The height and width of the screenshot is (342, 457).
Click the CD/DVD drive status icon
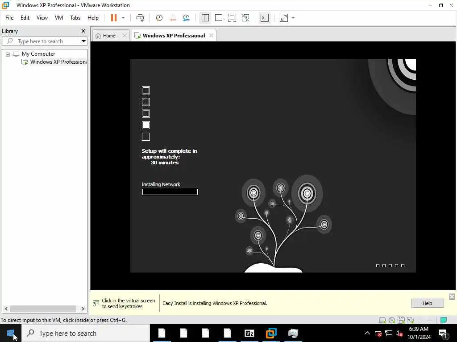tap(392, 320)
